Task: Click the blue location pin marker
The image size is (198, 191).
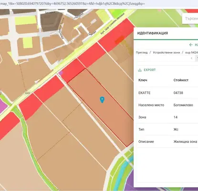Action: pyautogui.click(x=102, y=100)
